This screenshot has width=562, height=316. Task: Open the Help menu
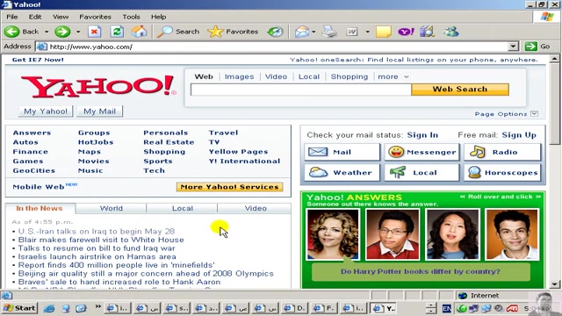(158, 17)
